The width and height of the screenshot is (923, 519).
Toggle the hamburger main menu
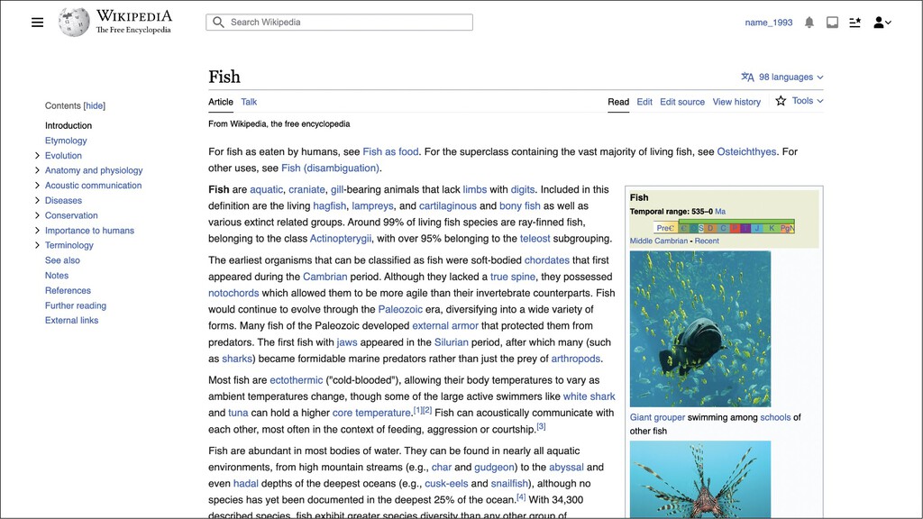(37, 22)
